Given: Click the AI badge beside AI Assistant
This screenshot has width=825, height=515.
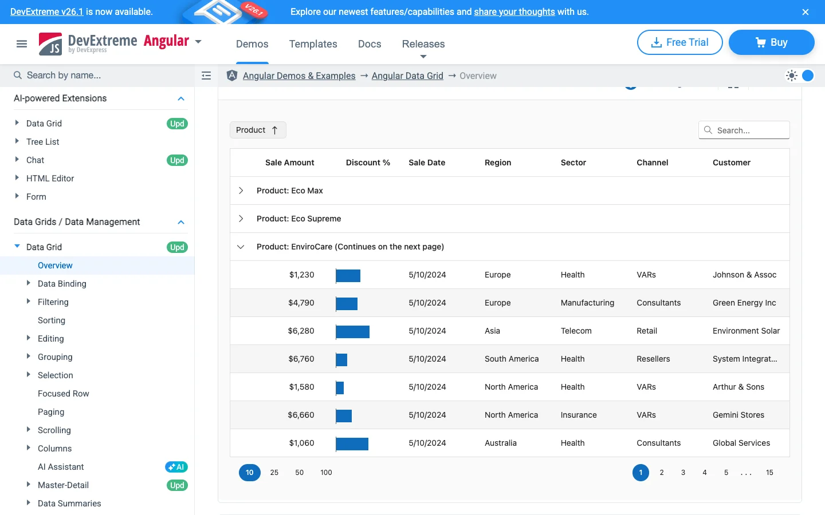Looking at the screenshot, I should coord(176,467).
